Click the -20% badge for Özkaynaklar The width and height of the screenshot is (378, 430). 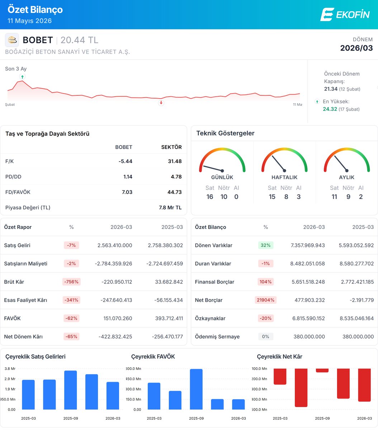pos(266,318)
